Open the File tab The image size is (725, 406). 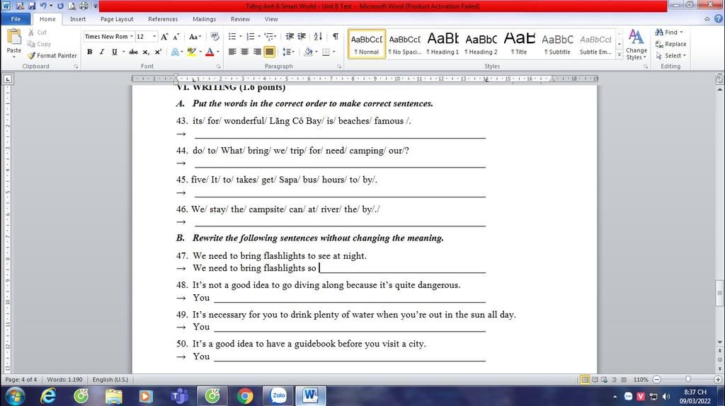click(x=16, y=19)
